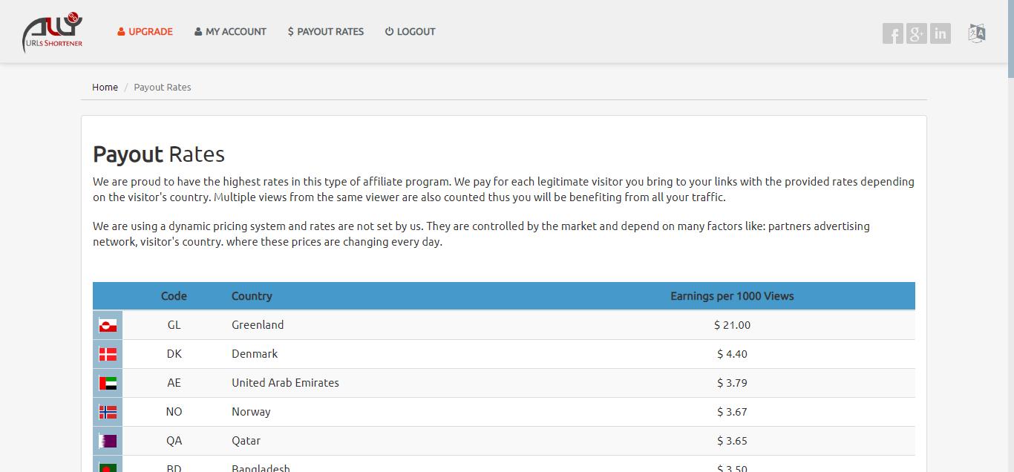The width and height of the screenshot is (1014, 472).
Task: Click the United Arab Emirates flag
Action: tap(108, 383)
